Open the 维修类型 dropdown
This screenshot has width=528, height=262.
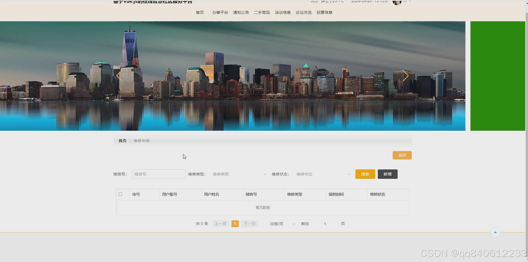pyautogui.click(x=239, y=174)
